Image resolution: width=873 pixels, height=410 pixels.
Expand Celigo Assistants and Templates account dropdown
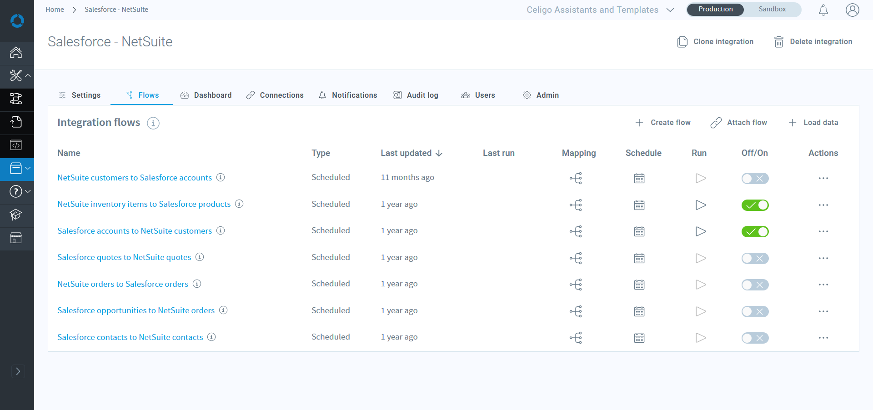[x=600, y=10]
